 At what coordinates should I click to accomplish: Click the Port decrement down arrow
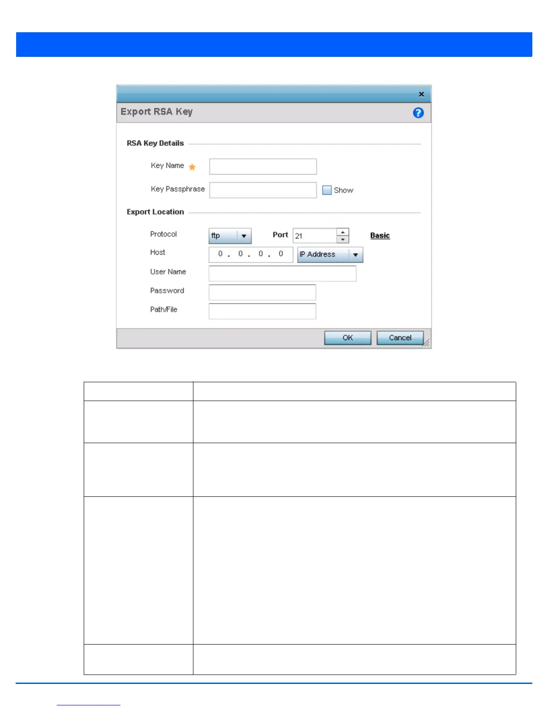(x=342, y=239)
